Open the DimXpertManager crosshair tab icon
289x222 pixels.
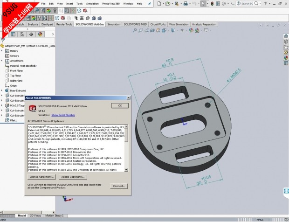[x=31, y=35]
